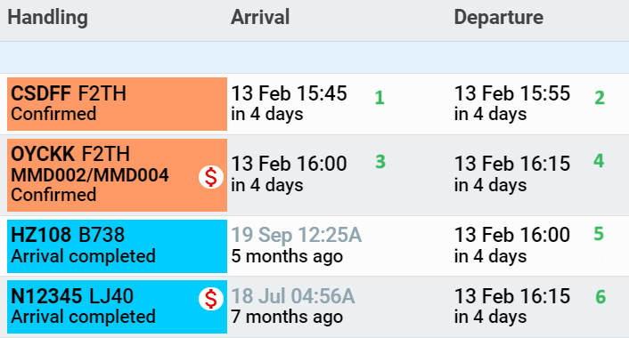Click green marker number 4
Screen dimensions: 629x338
click(x=599, y=161)
